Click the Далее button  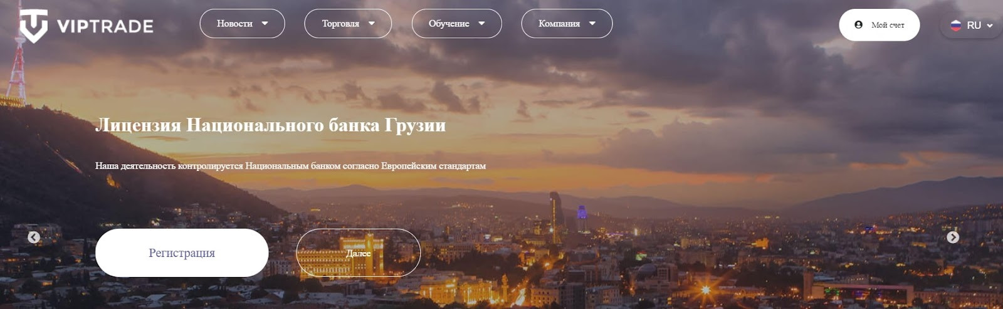358,253
